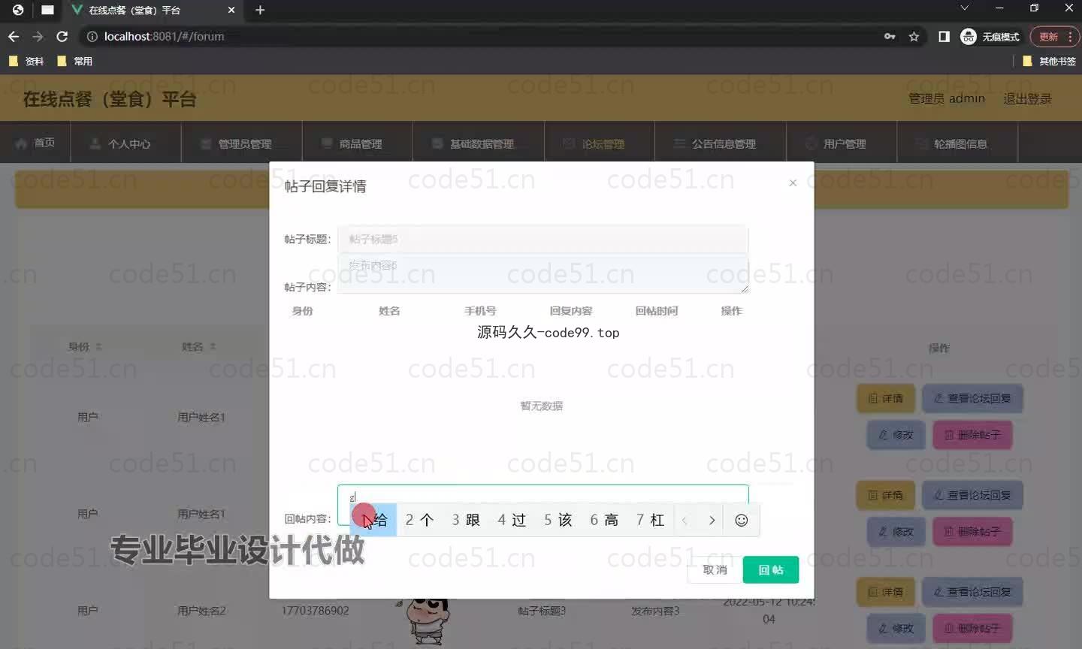Click 修改 in the 用户姓名2 row
This screenshot has width=1082, height=649.
(x=896, y=629)
